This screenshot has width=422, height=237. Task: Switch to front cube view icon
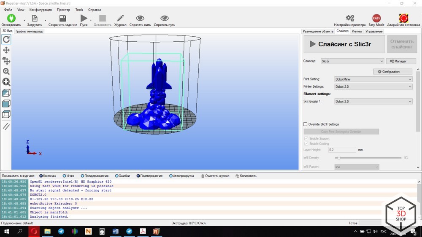point(6,104)
